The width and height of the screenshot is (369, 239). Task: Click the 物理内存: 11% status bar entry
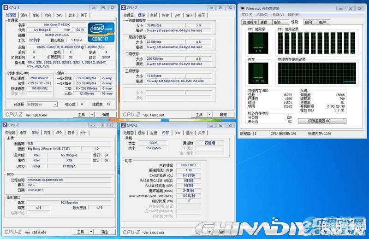click(x=320, y=134)
